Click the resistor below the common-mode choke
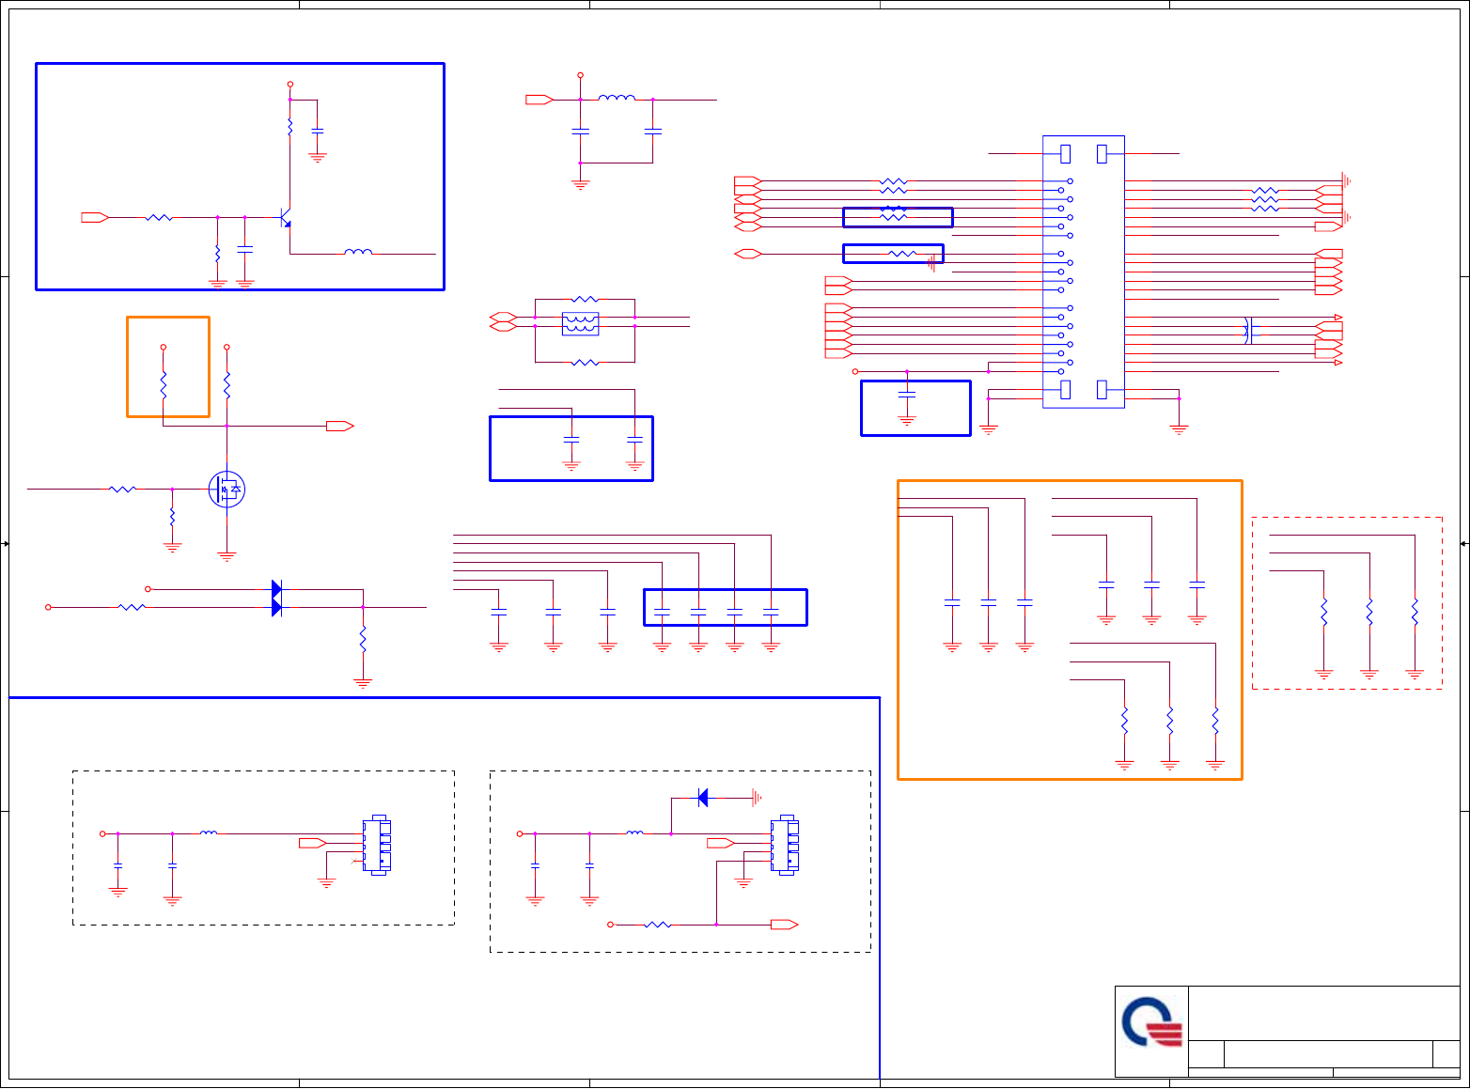1470x1089 pixels. 585,362
